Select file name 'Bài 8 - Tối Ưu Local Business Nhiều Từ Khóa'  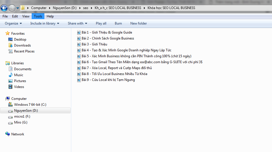pos(115,74)
